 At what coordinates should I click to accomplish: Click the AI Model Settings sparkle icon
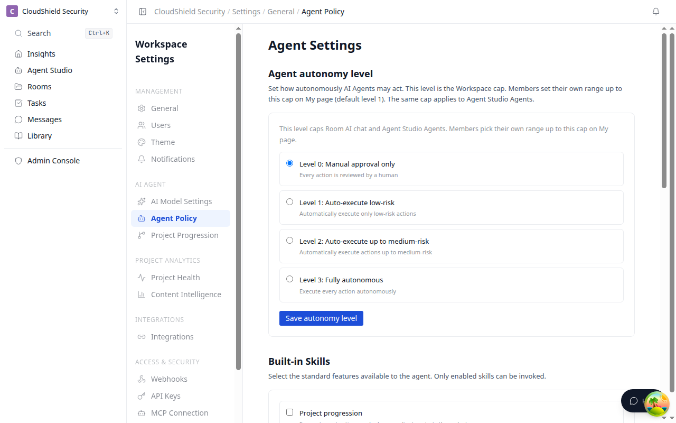(x=142, y=201)
